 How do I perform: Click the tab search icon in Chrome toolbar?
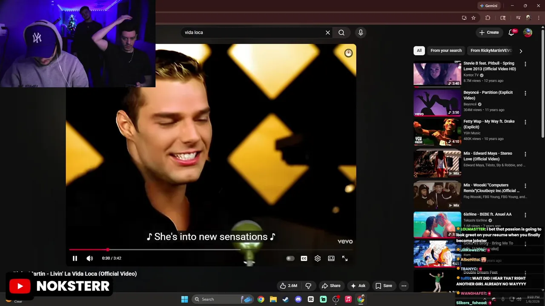pos(503,18)
